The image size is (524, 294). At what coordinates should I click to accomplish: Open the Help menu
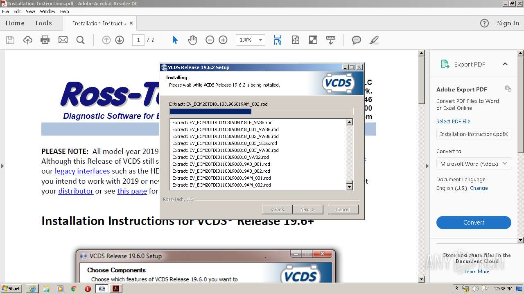pyautogui.click(x=65, y=11)
